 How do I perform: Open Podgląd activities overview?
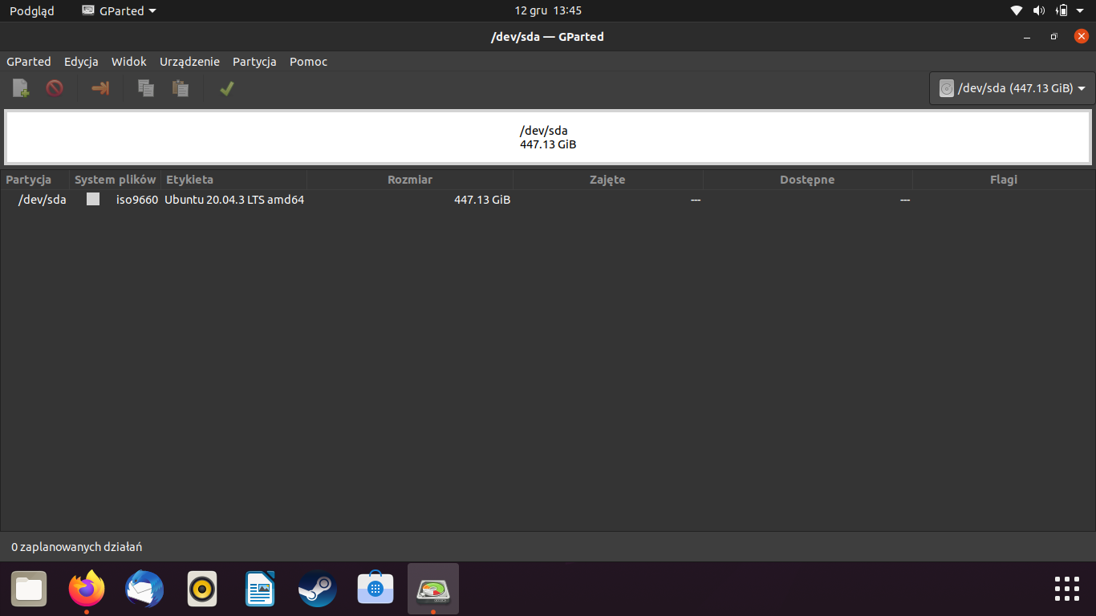[x=32, y=10]
